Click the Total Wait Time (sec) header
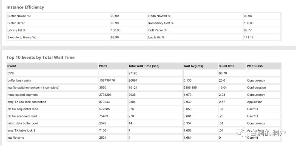Screen dimensions: 296x146 click(x=144, y=66)
